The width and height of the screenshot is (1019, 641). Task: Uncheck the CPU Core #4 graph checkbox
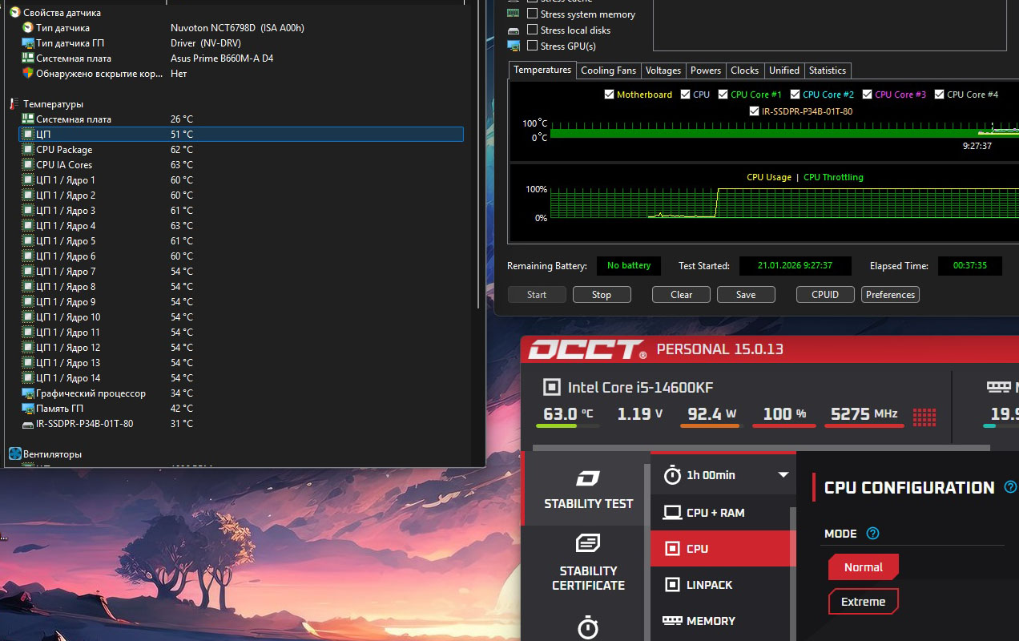940,95
